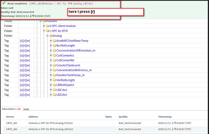Switch to the Subscription 1 tab
This screenshot has height=134, width=209.
click(x=9, y=109)
